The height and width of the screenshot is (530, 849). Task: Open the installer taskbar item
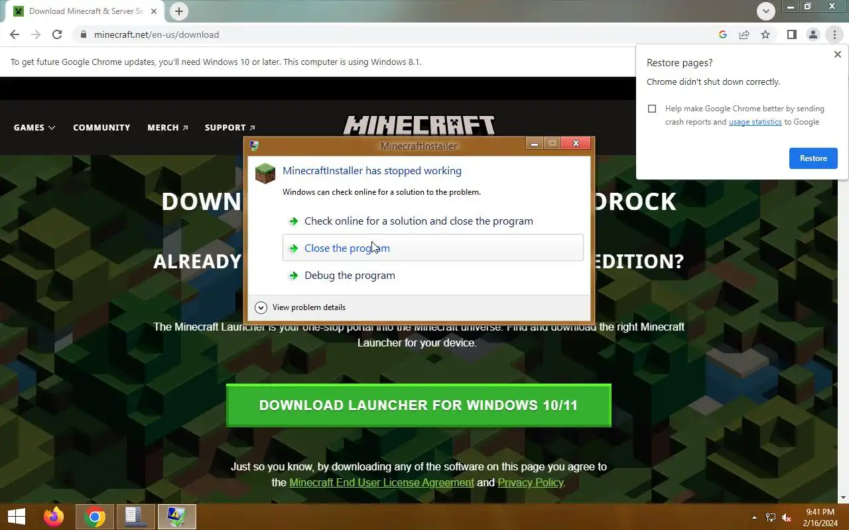[177, 517]
